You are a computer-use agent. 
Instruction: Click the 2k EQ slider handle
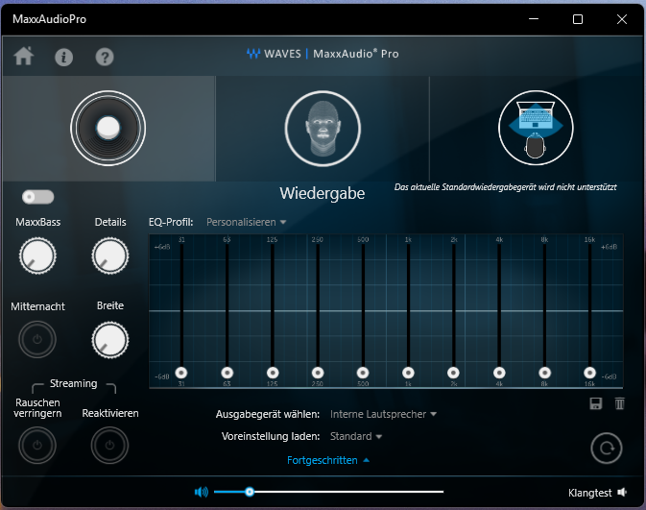point(454,373)
